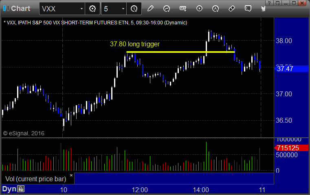
Task: Click the Twitter bird icon
Action: pyautogui.click(x=263, y=9)
